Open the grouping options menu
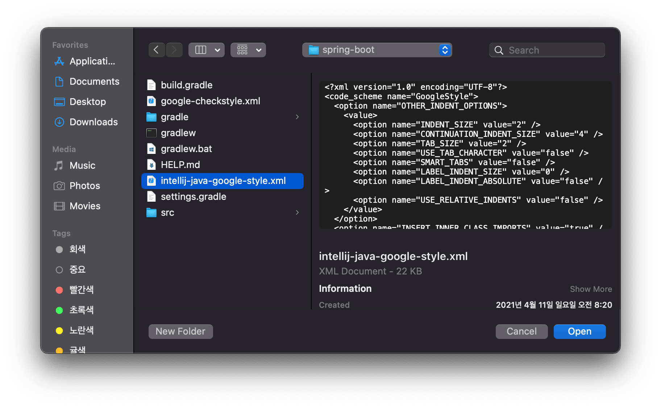This screenshot has height=407, width=661. point(248,50)
